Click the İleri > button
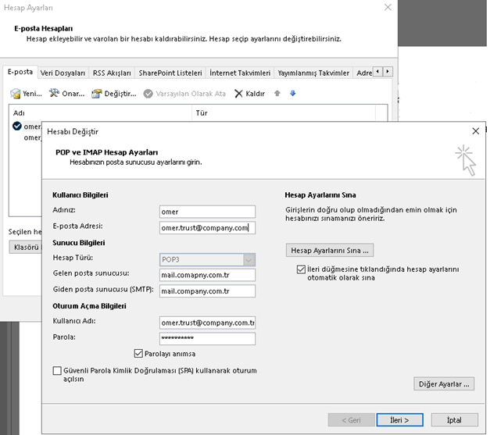 399,420
